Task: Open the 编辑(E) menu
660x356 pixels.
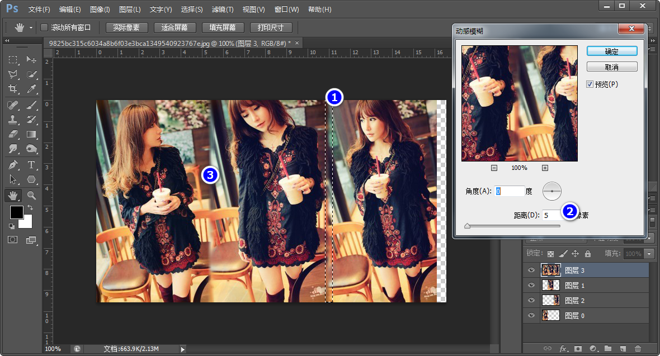Action: [x=70, y=10]
